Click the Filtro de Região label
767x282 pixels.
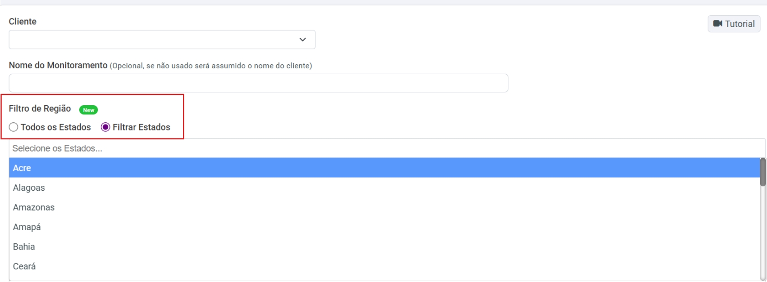click(40, 109)
